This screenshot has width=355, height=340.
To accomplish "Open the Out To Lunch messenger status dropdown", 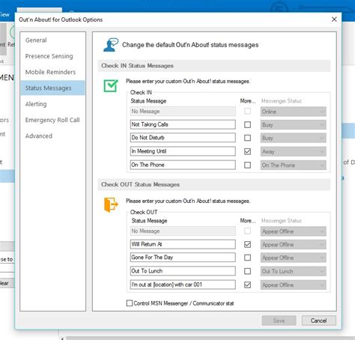I will 293,271.
